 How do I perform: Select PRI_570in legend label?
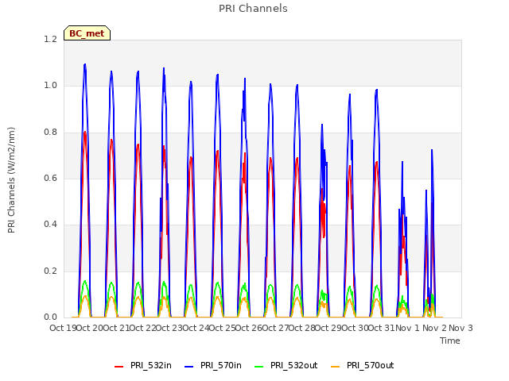pyautogui.click(x=221, y=365)
